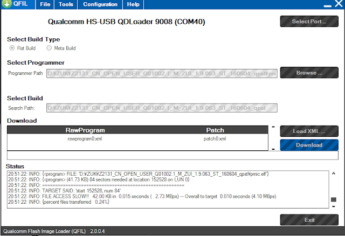Click the 'percent files transferred 0.24%' log line
345x236 pixels.
tap(59, 202)
